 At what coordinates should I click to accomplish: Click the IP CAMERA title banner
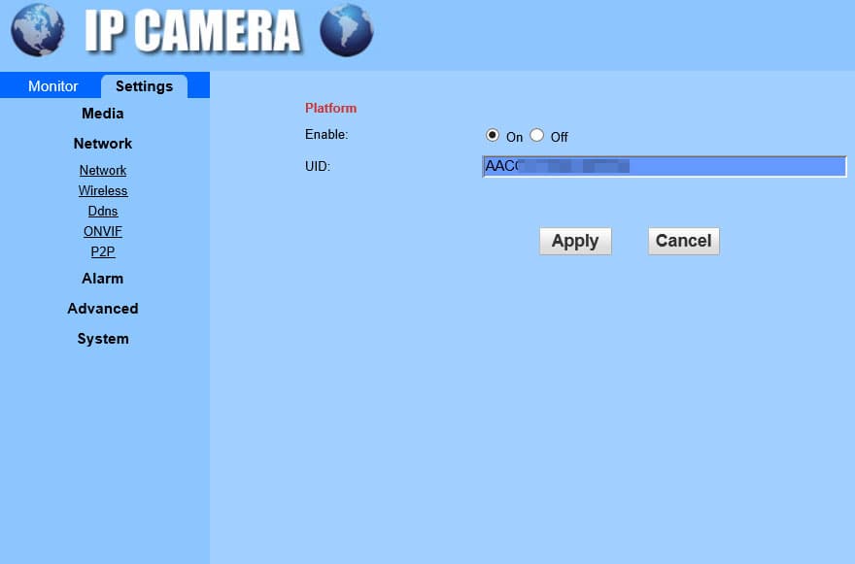(192, 30)
